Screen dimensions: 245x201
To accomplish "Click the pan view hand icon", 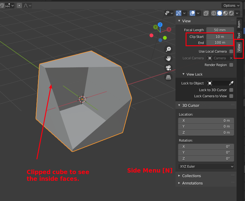I will tap(168, 58).
